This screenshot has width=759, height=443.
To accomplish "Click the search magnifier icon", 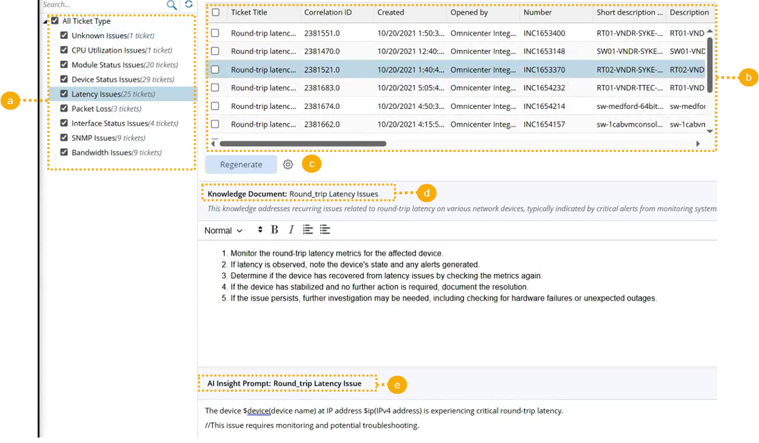I will click(172, 5).
